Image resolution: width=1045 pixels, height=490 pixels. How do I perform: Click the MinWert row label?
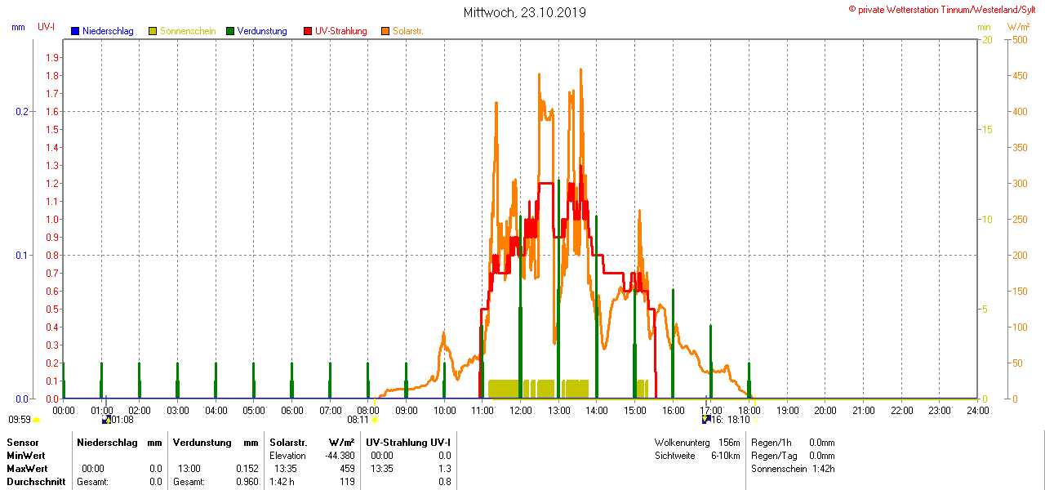26,456
